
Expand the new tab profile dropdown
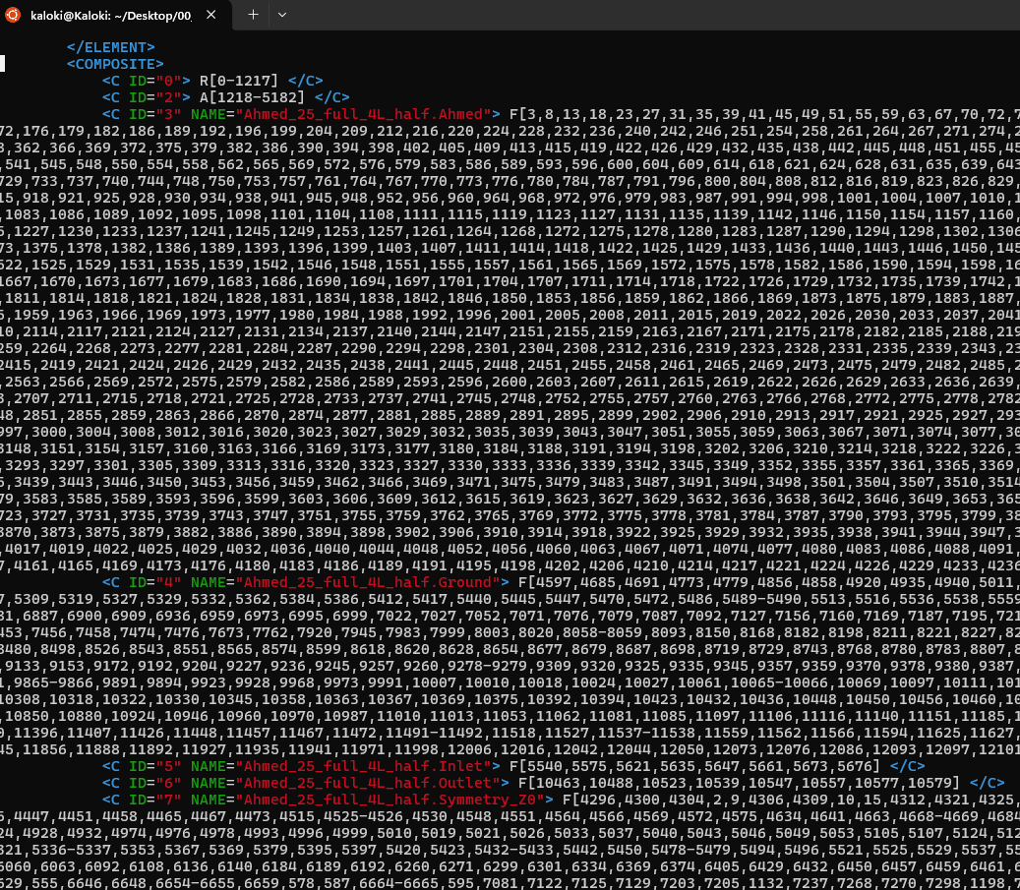pyautogui.click(x=282, y=15)
